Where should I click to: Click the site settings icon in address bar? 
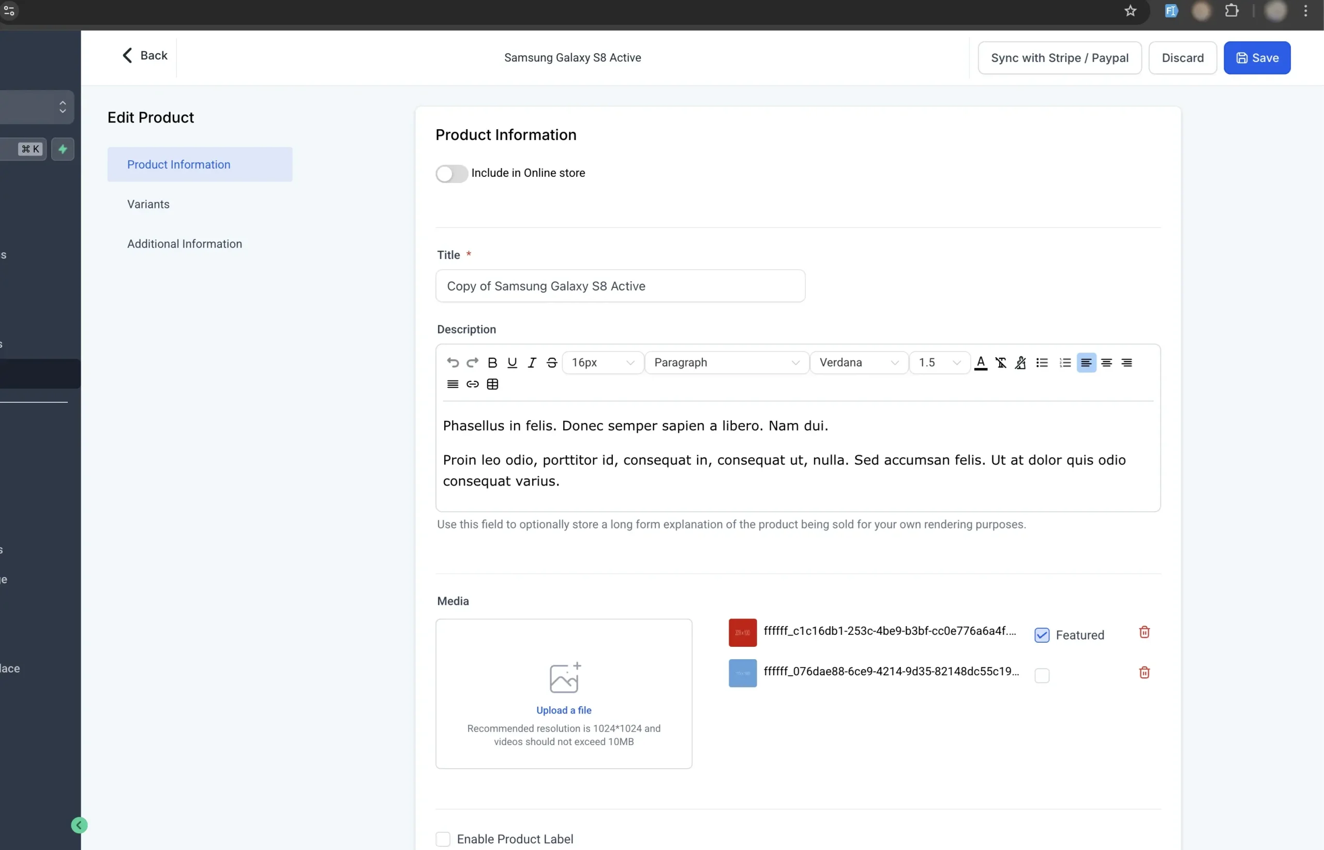(x=9, y=10)
